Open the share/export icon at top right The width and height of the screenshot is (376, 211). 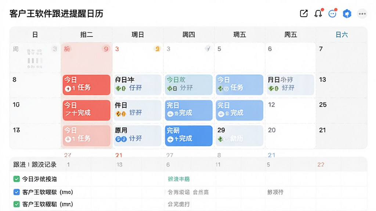click(304, 14)
